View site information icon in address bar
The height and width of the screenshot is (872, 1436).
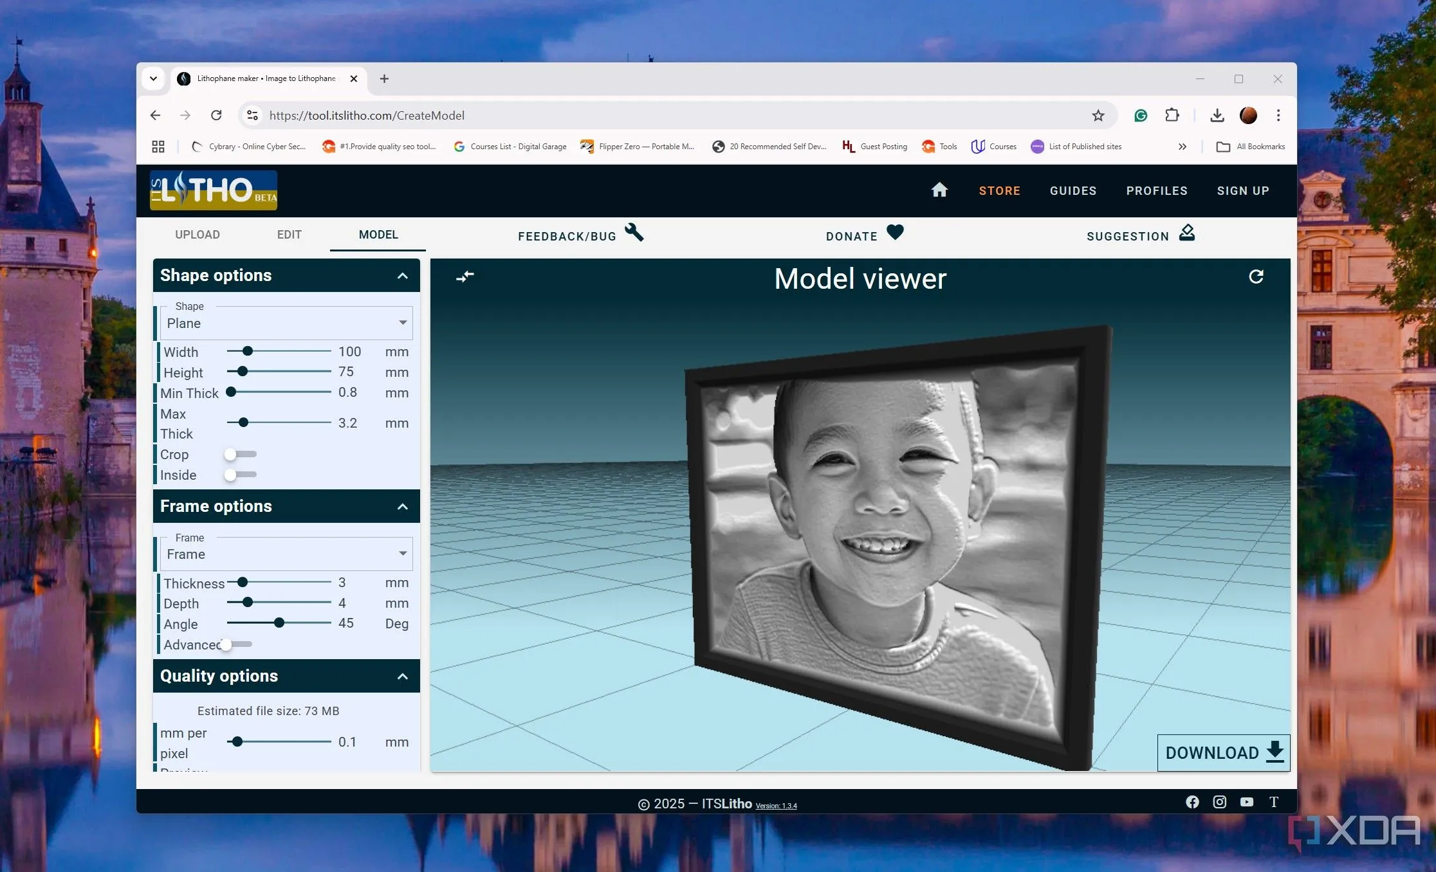coord(252,115)
